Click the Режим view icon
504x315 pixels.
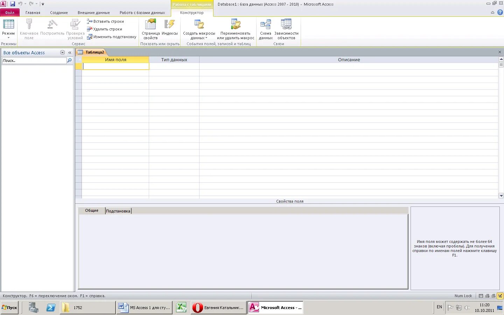coord(8,24)
